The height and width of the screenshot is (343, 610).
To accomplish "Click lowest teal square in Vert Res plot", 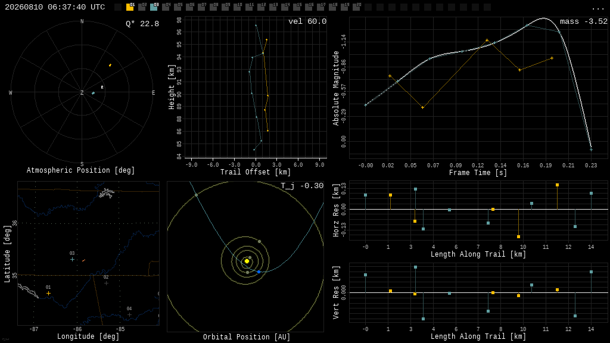I will (424, 319).
